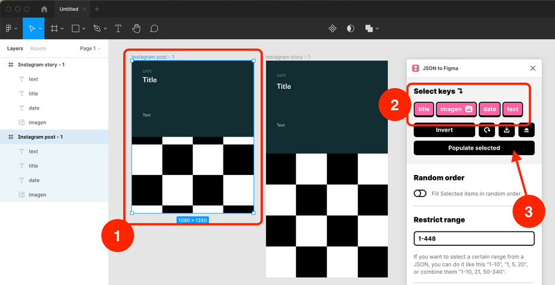Screen dimensions: 555x285
Task: Switch to the Assets tab
Action: (x=38, y=48)
